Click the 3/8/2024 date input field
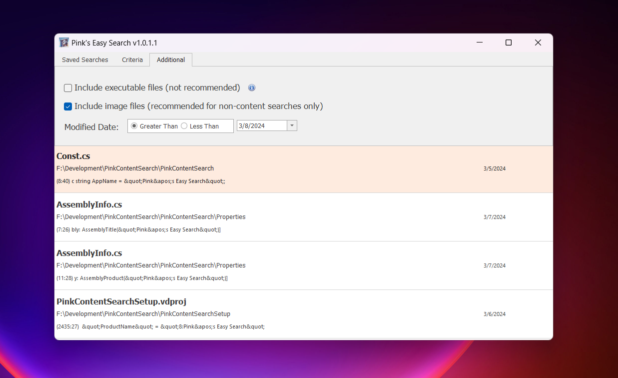This screenshot has width=618, height=378. 261,125
